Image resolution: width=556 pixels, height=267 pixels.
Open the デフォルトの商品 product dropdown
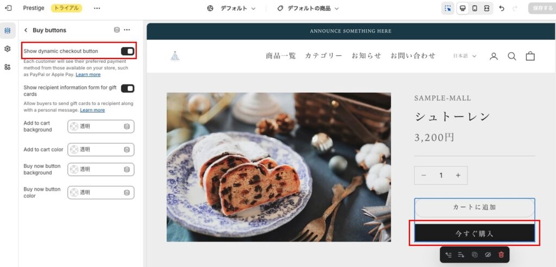(x=308, y=8)
